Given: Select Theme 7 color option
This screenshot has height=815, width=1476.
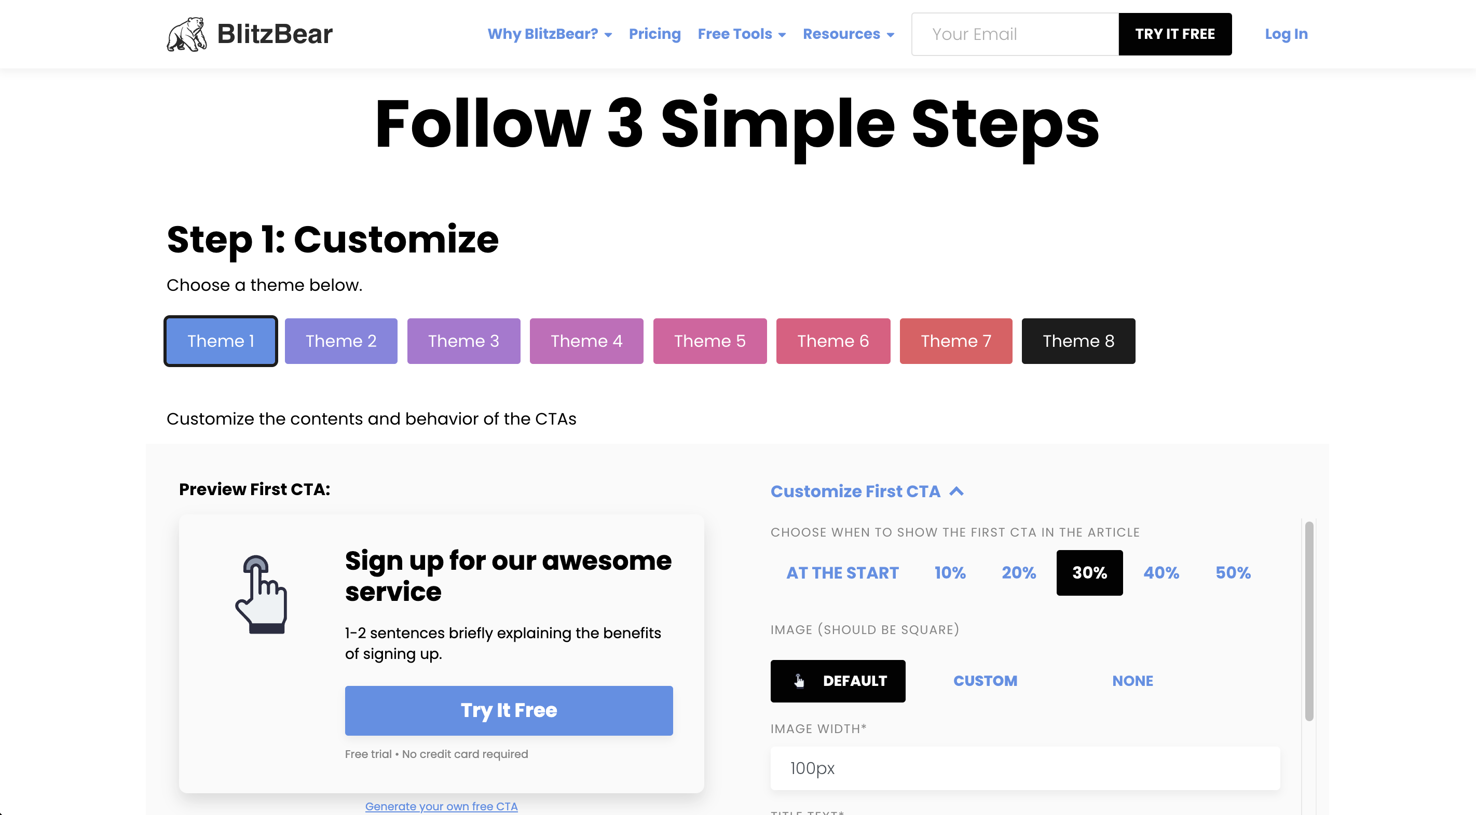Looking at the screenshot, I should [955, 340].
